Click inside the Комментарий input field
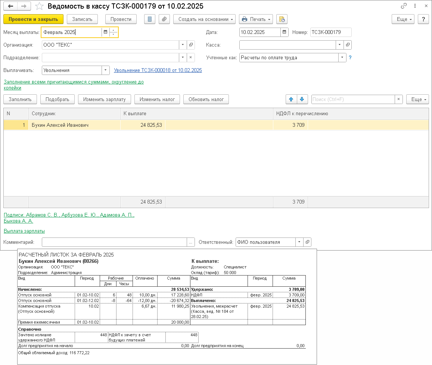Screen dimensions: 432x365 coord(114,242)
